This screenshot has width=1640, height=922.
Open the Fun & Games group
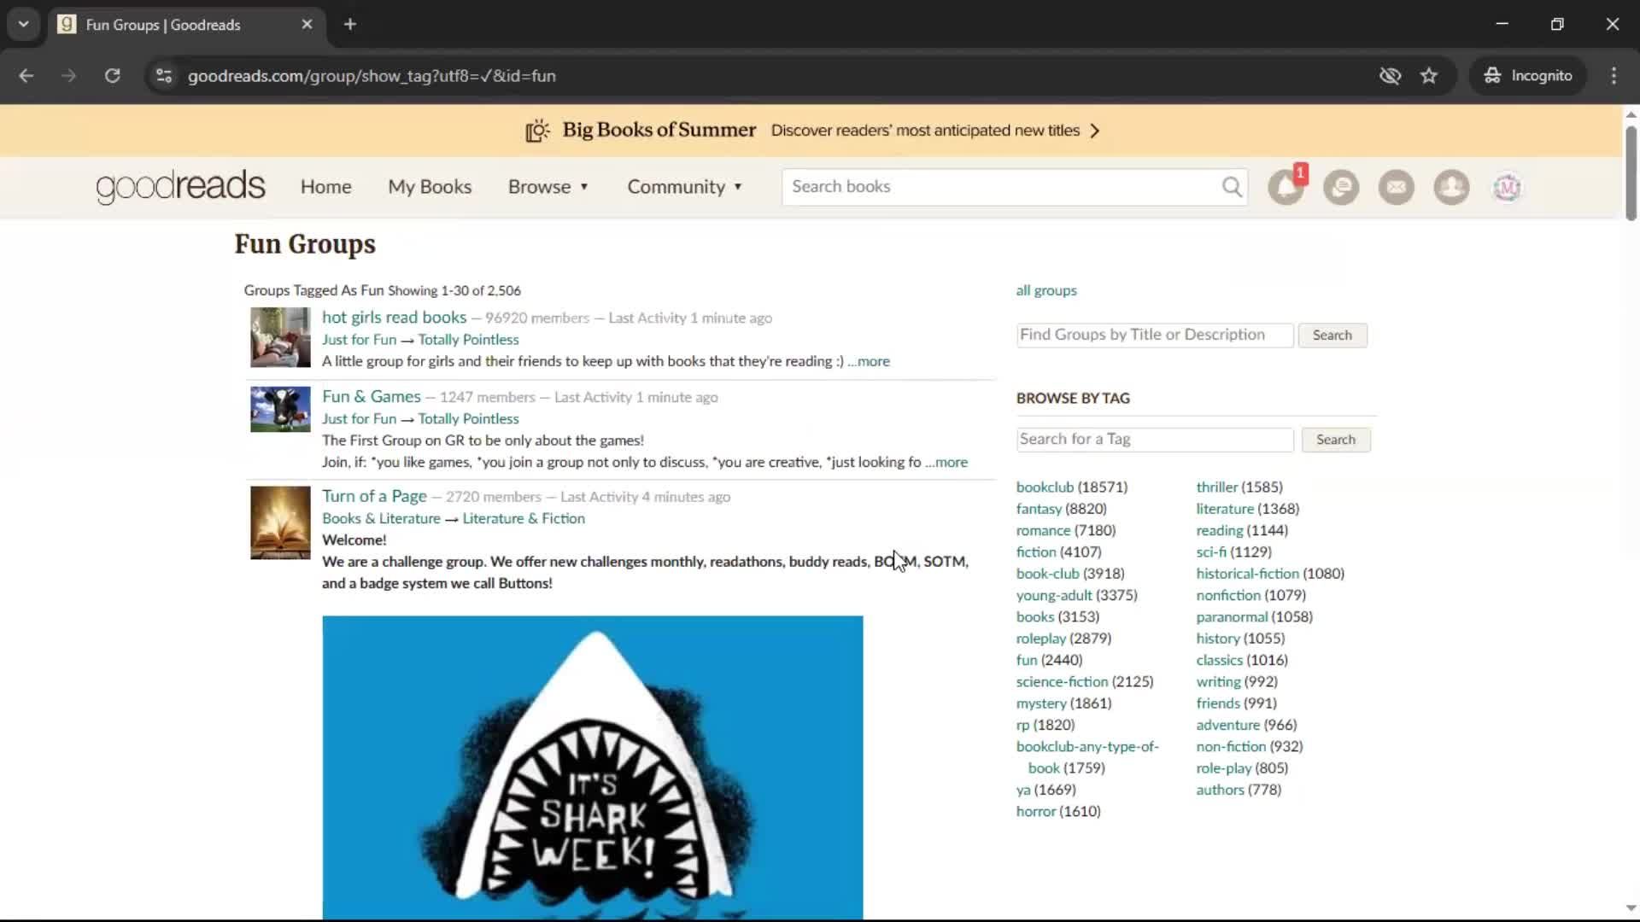tap(371, 397)
